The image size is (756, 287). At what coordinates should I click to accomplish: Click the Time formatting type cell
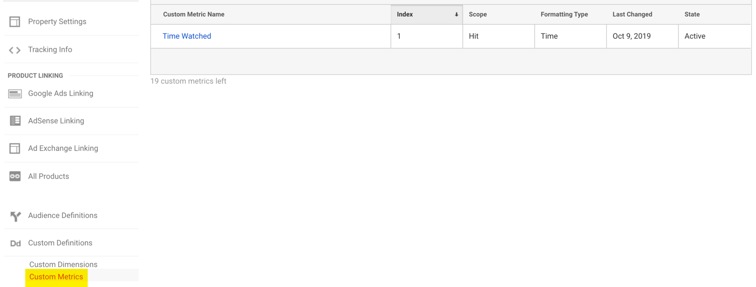tap(571, 36)
